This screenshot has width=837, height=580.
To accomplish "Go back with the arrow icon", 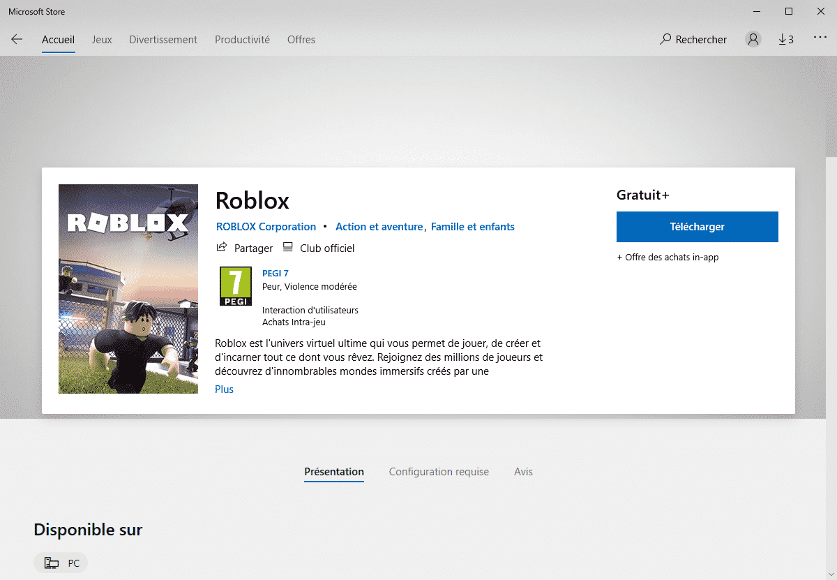I will (17, 40).
